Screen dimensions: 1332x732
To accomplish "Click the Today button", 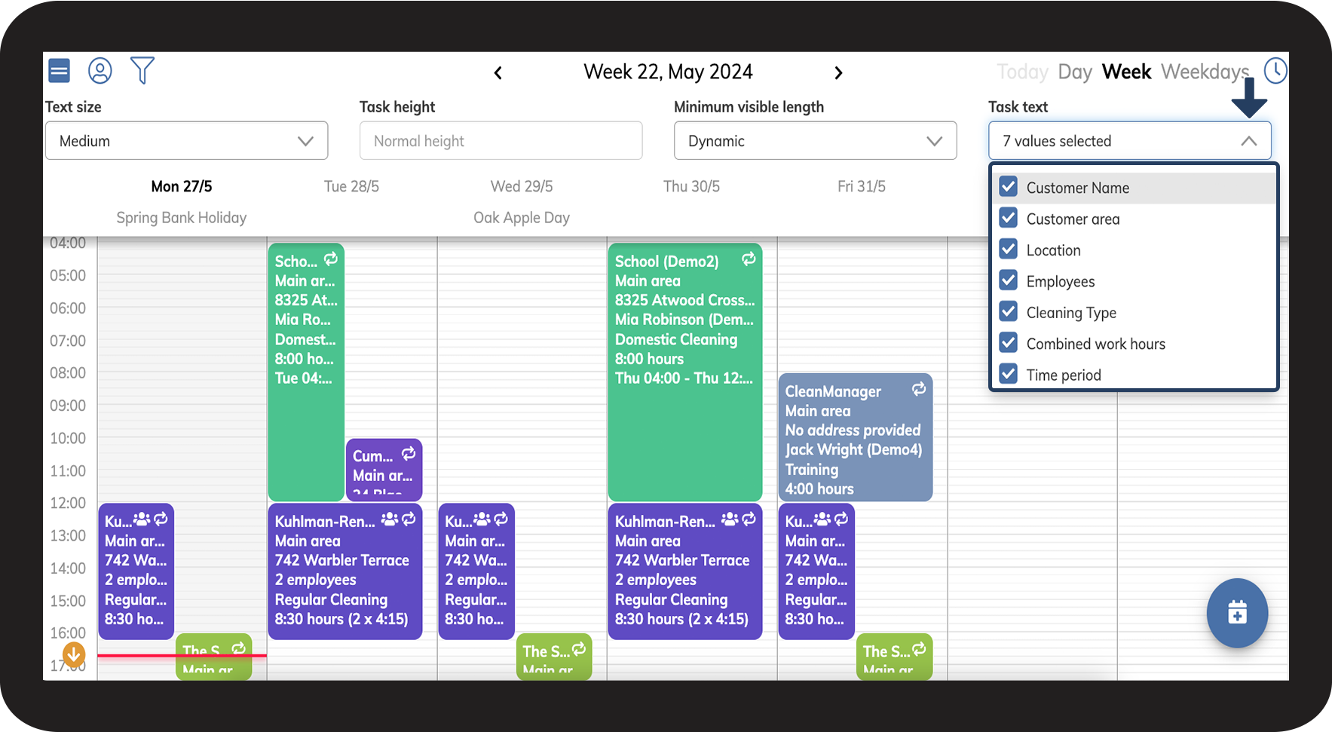I will pyautogui.click(x=1022, y=72).
